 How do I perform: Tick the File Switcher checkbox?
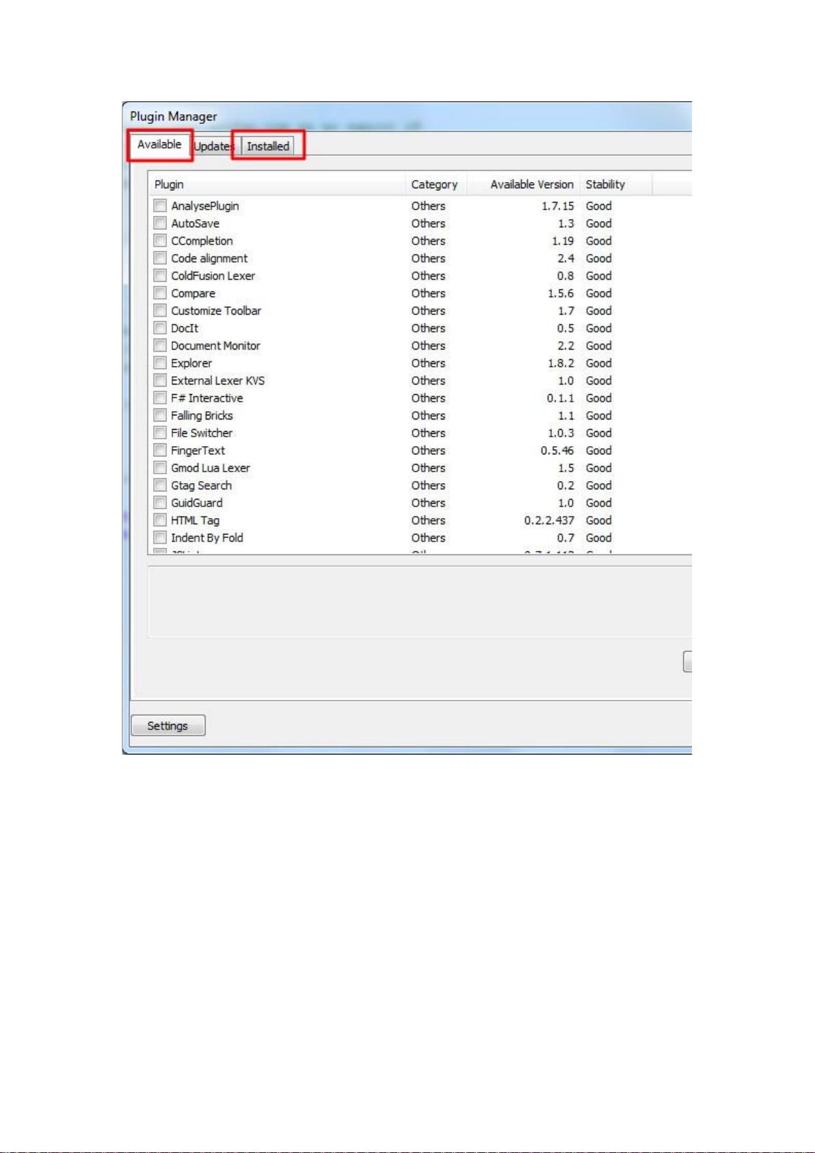coord(160,432)
